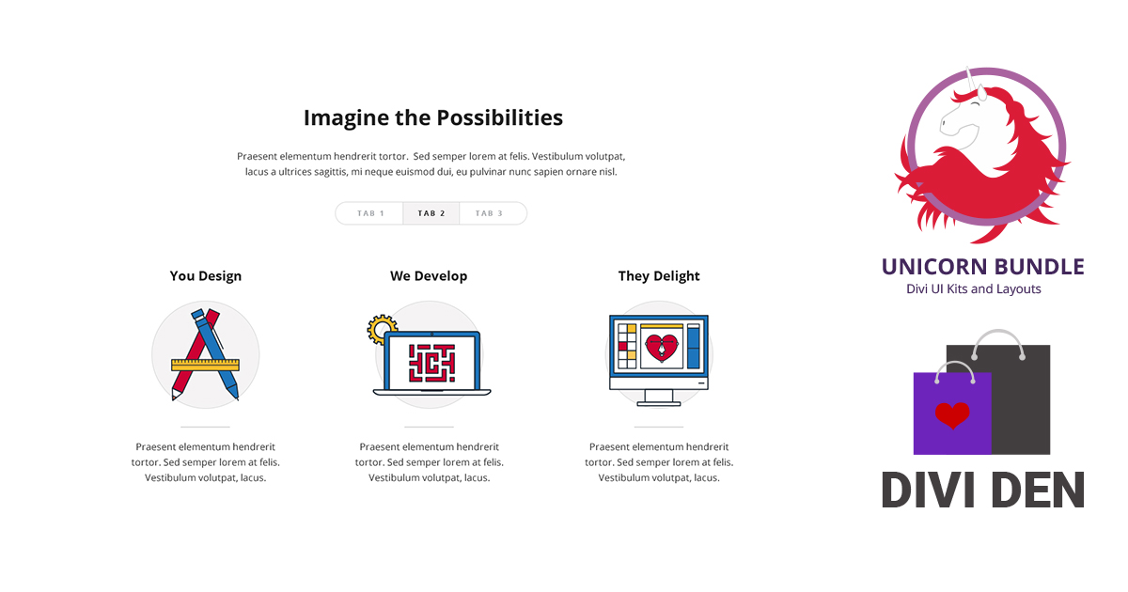Viewport: 1128px width, 592px height.
Task: Toggle the You Design column heading
Action: pyautogui.click(x=205, y=275)
